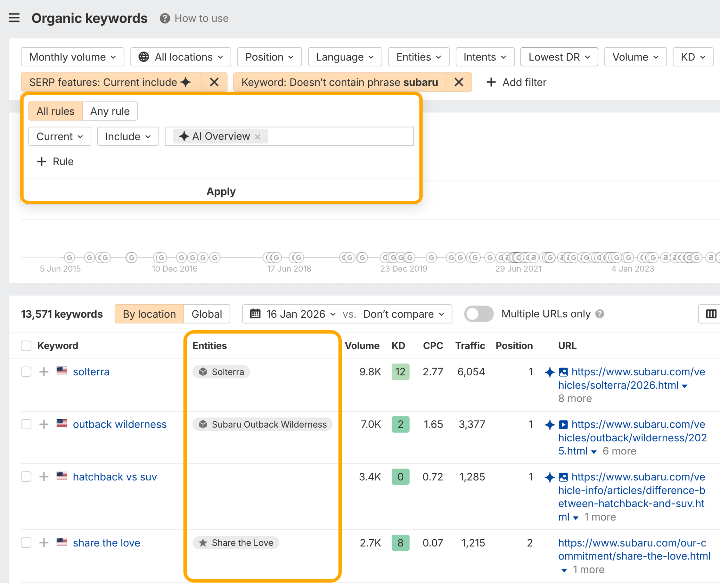Expand "8 more" URLs under solterra
This screenshot has height=583, width=720.
pos(575,398)
